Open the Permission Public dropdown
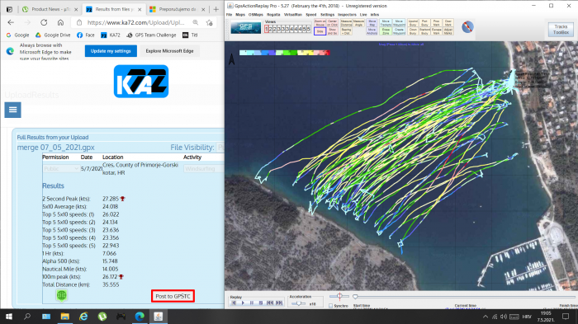578x324 pixels. tap(61, 169)
